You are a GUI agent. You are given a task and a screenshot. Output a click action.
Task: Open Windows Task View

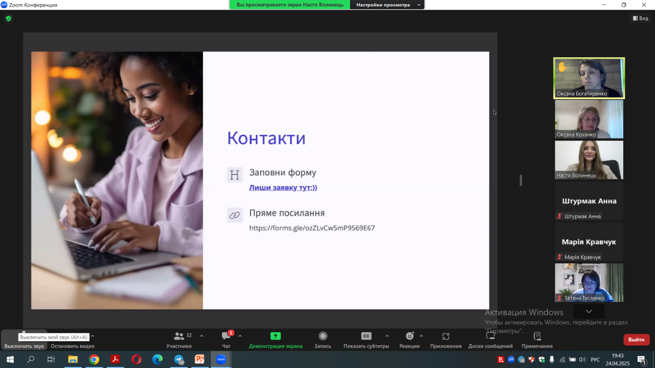51,359
